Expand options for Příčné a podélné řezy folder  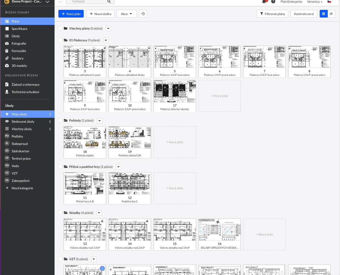[x=118, y=167]
